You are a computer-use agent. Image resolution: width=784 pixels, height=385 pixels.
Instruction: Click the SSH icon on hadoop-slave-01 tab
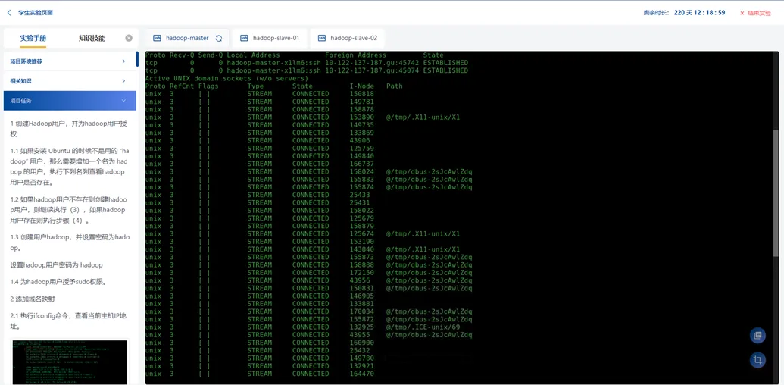pyautogui.click(x=244, y=38)
